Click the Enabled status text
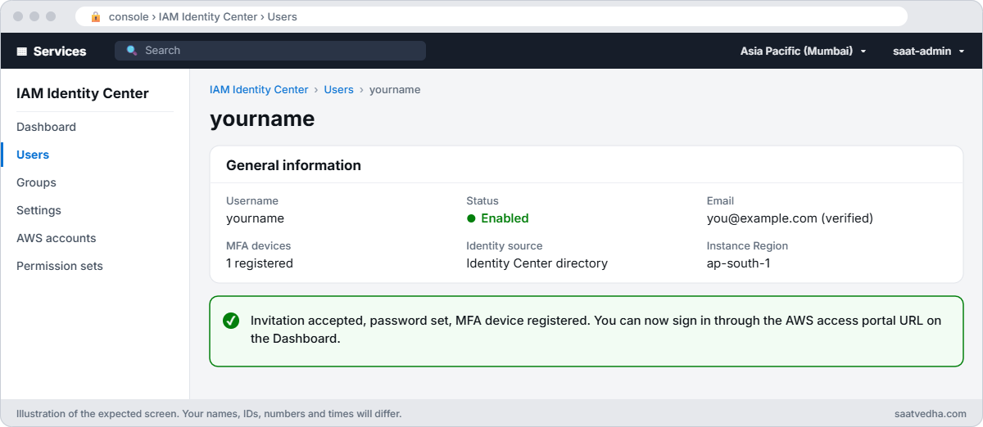This screenshot has height=427, width=983. (505, 218)
